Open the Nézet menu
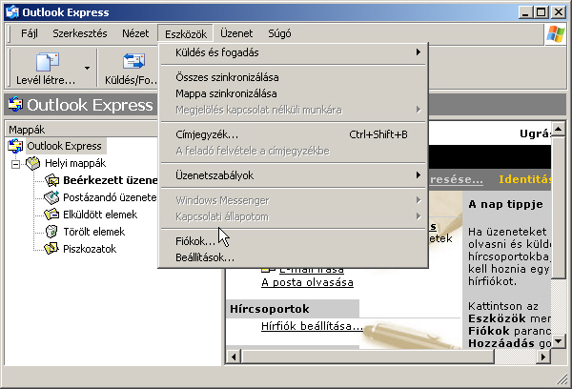Screen dimensions: 572x389 [135, 33]
